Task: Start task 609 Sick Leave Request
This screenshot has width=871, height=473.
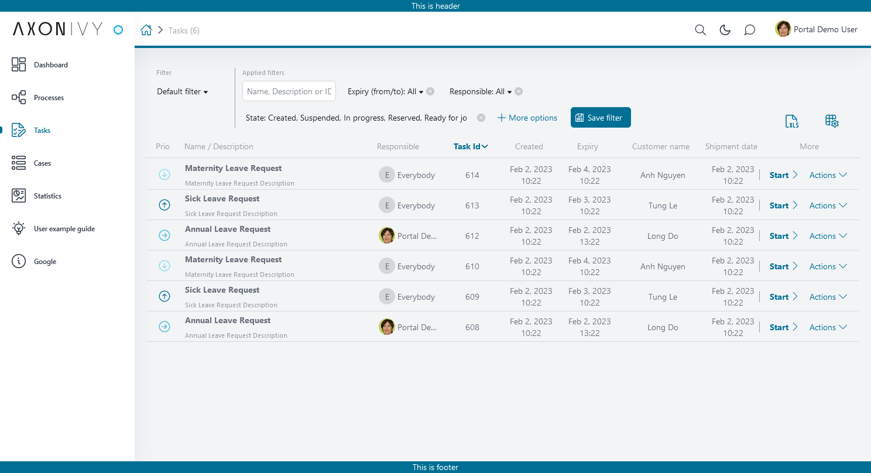Action: coord(783,297)
